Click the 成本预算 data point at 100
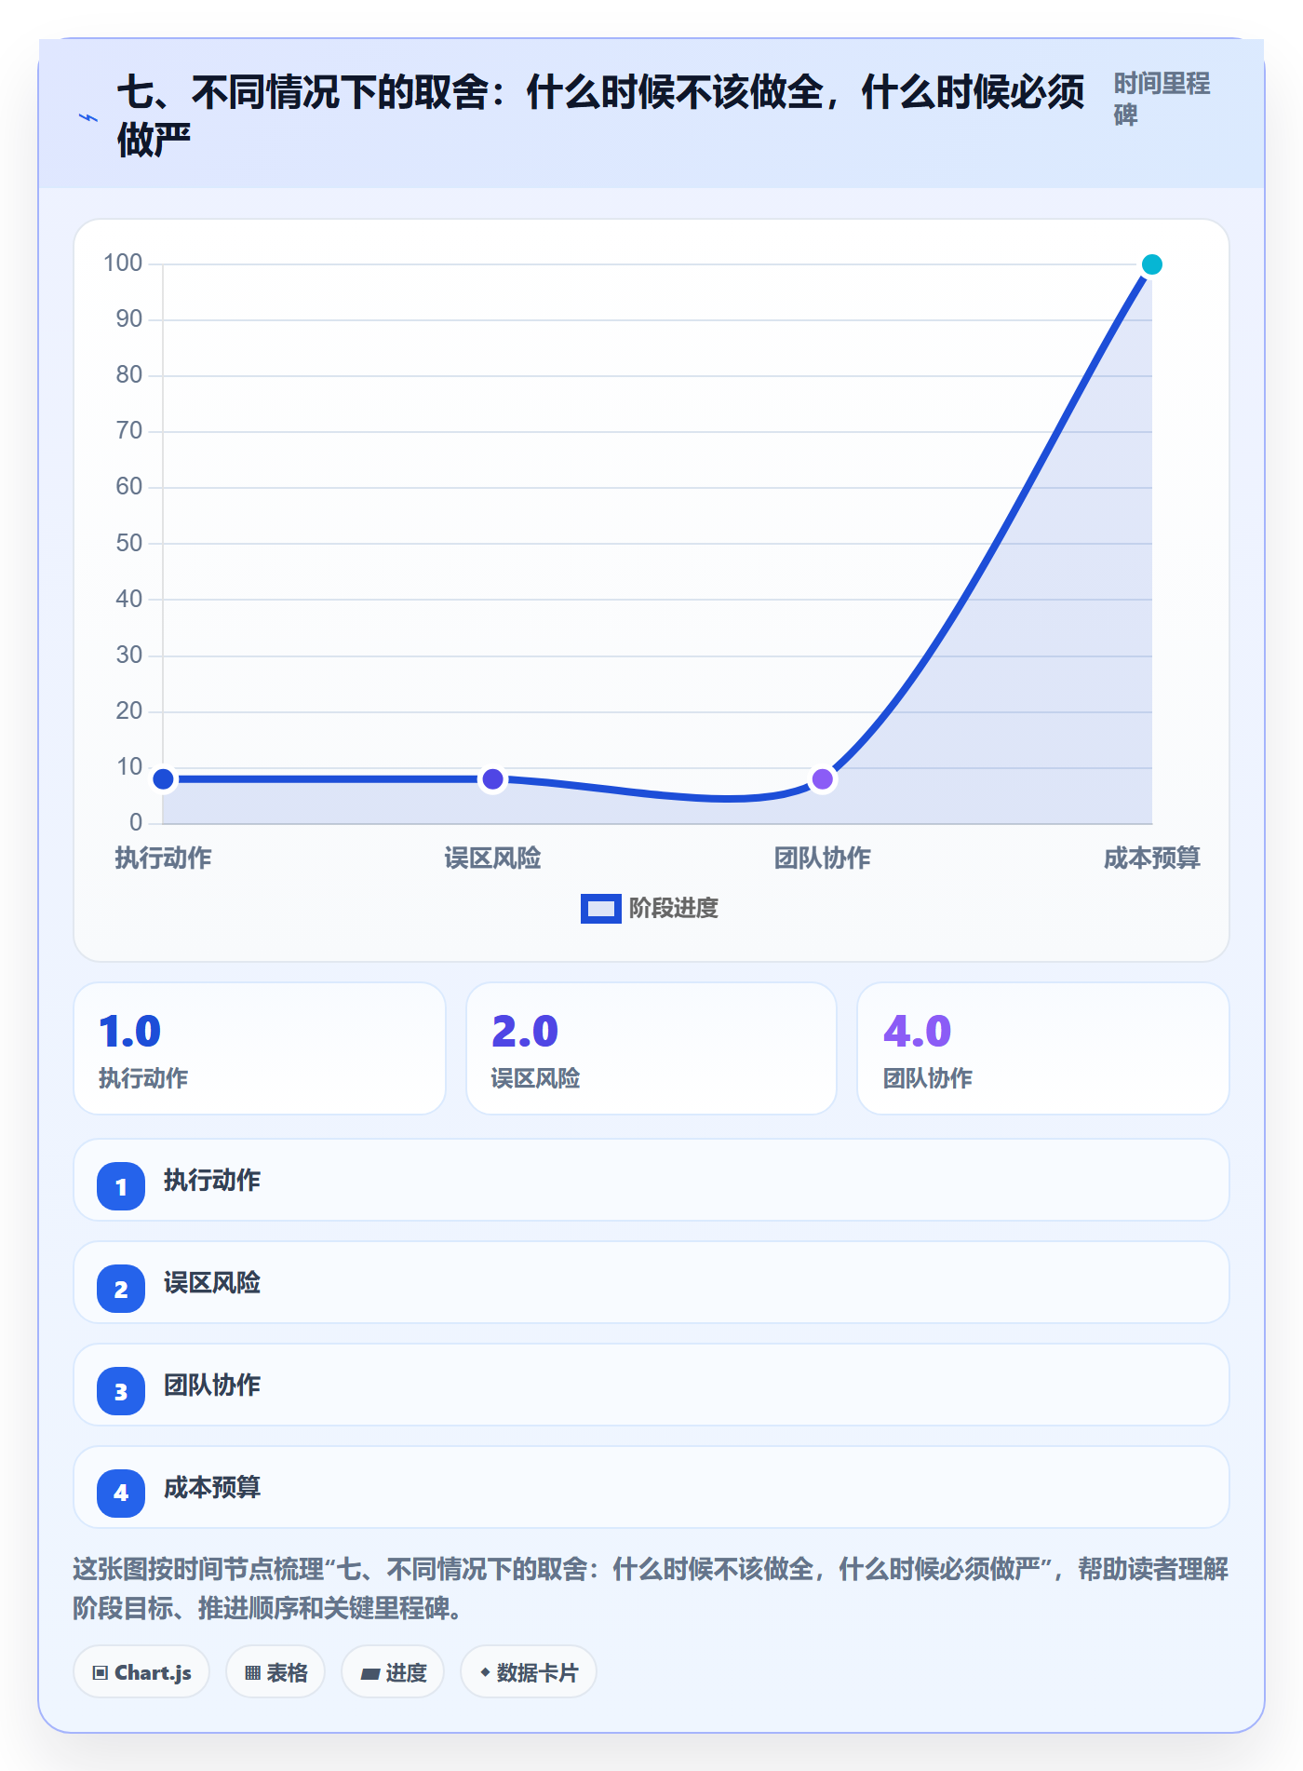 1151,264
